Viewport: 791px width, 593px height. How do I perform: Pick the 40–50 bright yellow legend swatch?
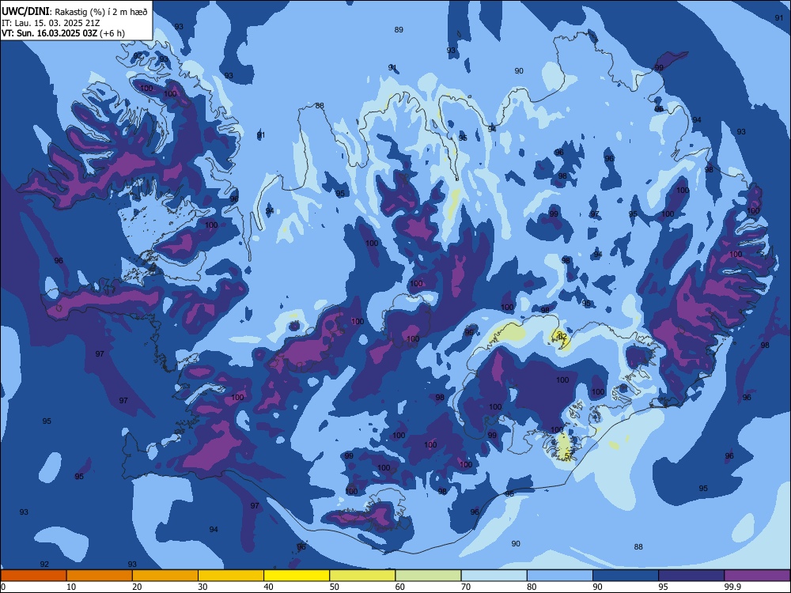click(297, 576)
